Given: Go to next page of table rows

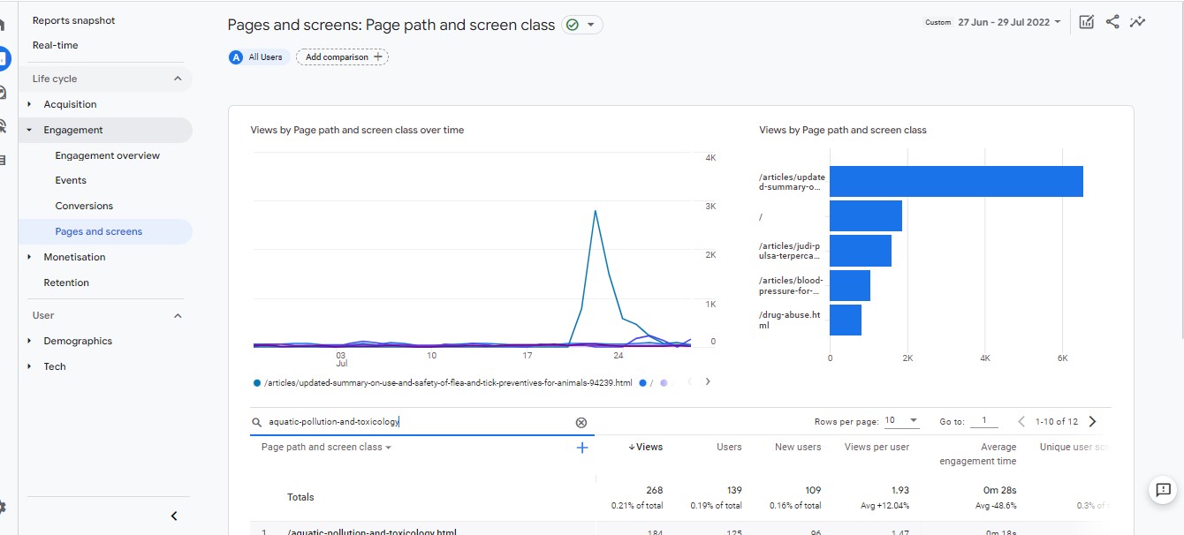Looking at the screenshot, I should (x=1092, y=422).
